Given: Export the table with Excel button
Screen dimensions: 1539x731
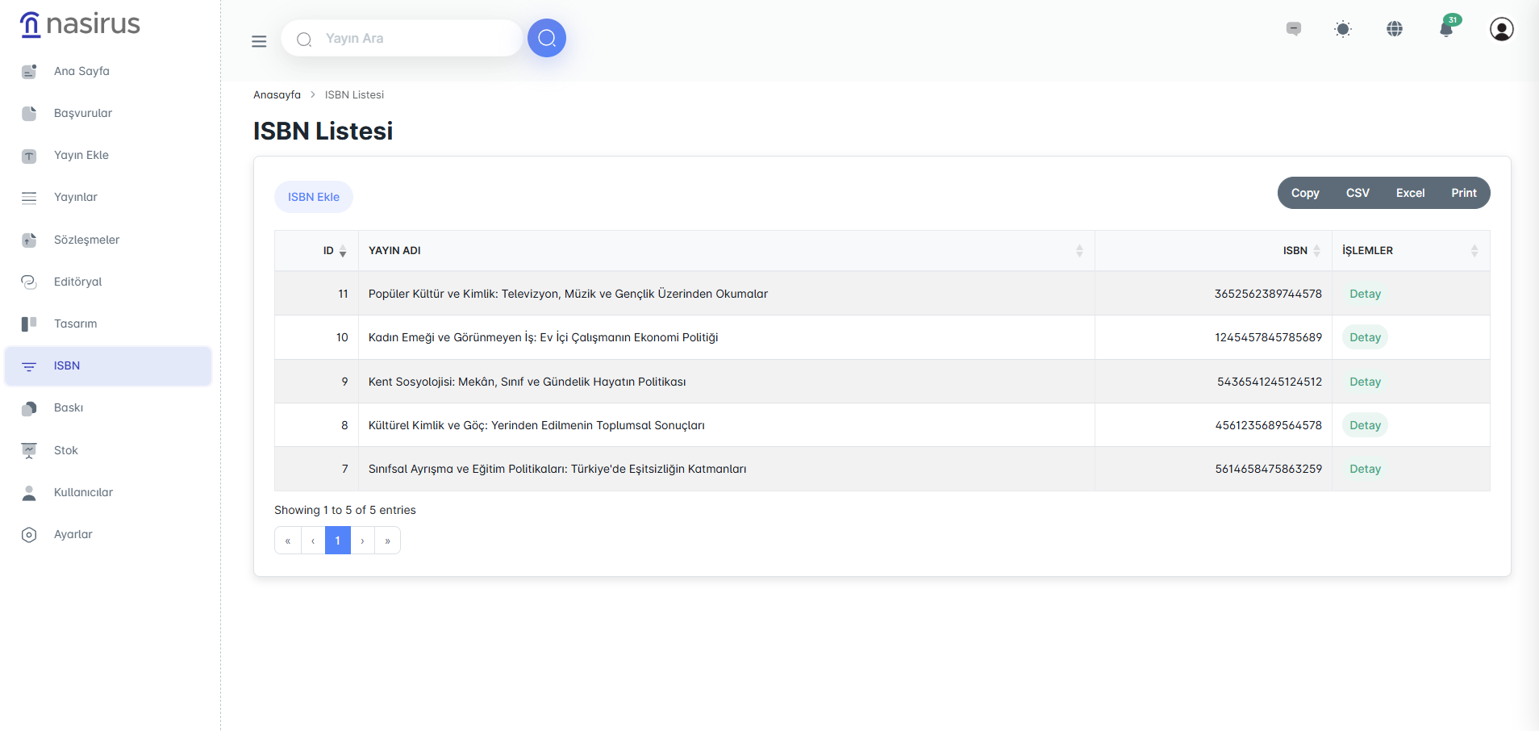Looking at the screenshot, I should (1410, 193).
